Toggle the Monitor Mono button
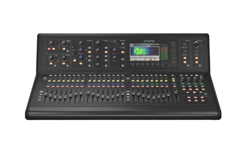The height and width of the screenshot is (153, 246). [185, 58]
